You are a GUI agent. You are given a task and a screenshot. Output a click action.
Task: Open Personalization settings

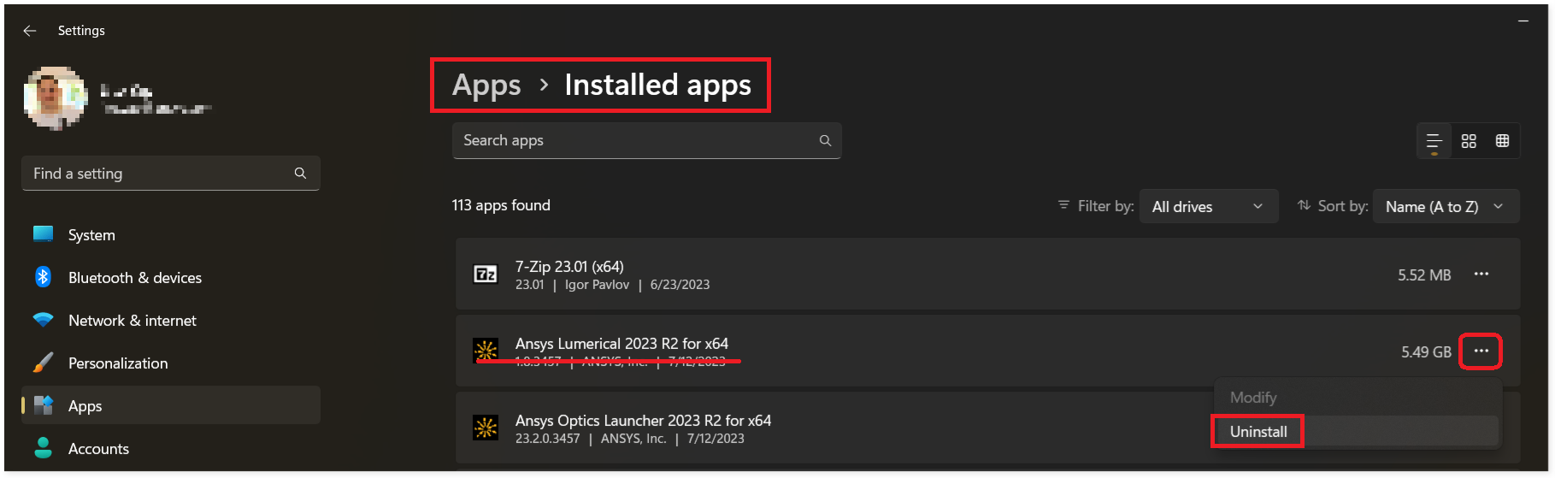pos(171,363)
